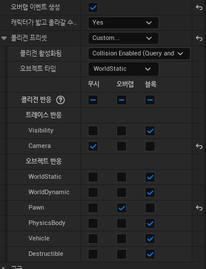Screen dimensions: 206x269
Task: Set Pawn response to 블록
Action: point(150,208)
